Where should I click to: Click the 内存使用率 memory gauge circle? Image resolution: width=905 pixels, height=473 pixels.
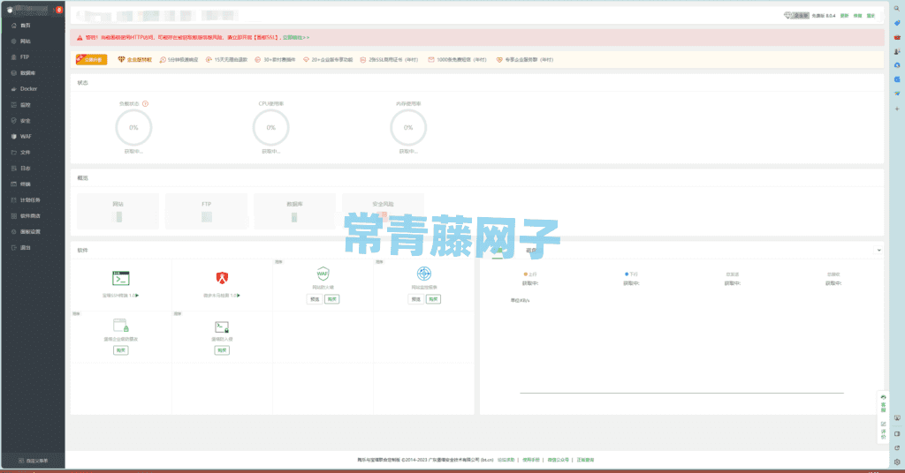pos(408,127)
